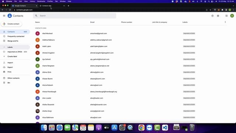The image size is (236, 133).
Task: Open Podcasts from the Dock
Action: coord(98,127)
